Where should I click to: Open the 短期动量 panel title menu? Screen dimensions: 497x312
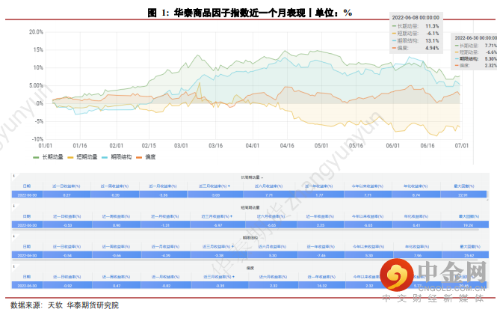(250, 207)
